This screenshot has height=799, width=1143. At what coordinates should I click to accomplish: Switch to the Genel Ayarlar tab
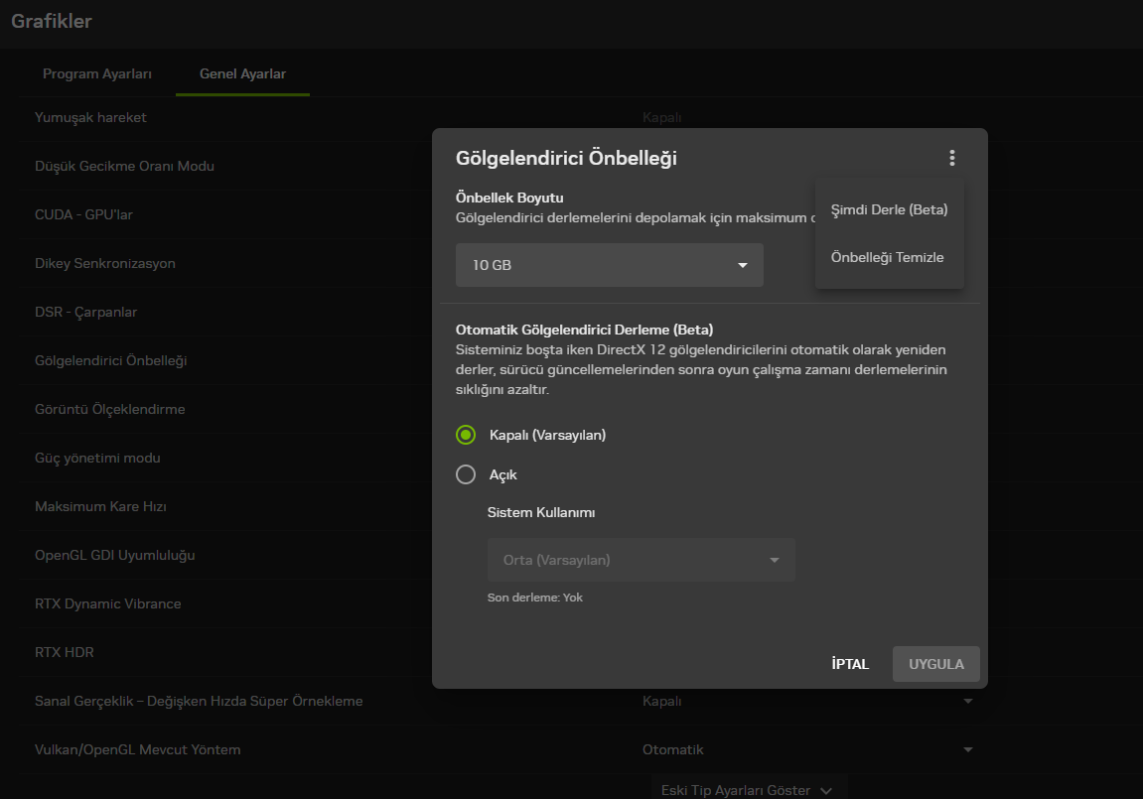point(242,73)
